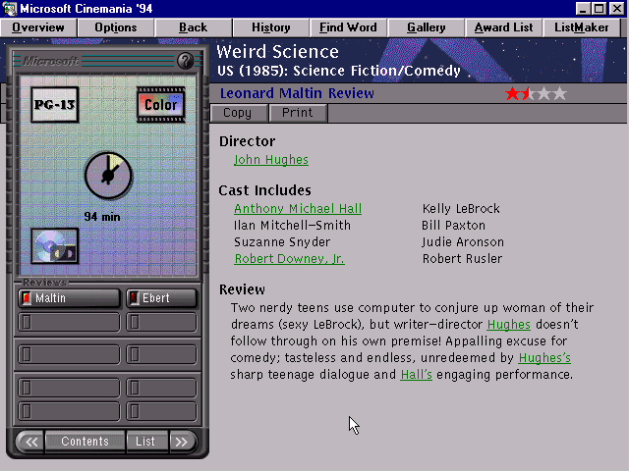Click cast name Robert Rusler

tap(462, 259)
